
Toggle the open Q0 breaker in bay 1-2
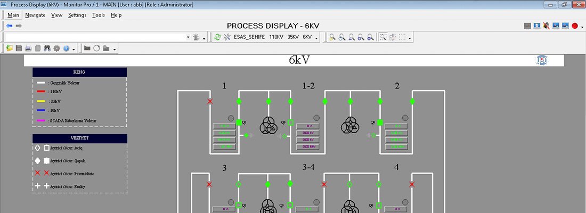click(x=290, y=122)
